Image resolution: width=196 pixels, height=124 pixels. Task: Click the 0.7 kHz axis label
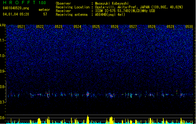click(3, 102)
